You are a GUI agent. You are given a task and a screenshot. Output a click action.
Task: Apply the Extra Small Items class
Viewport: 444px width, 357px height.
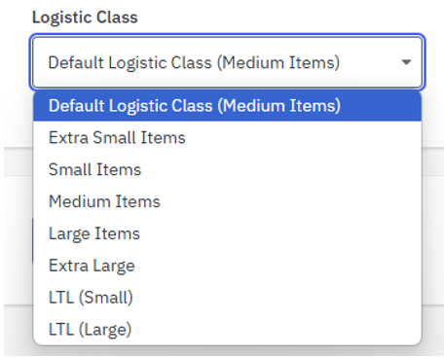[227, 137]
